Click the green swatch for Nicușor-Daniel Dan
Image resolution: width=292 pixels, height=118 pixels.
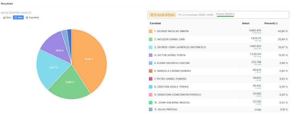[151, 39]
